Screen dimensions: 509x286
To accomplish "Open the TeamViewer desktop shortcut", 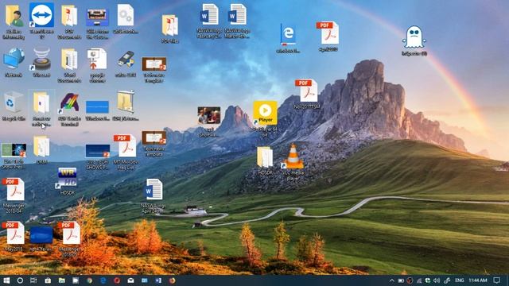I will coord(41,15).
